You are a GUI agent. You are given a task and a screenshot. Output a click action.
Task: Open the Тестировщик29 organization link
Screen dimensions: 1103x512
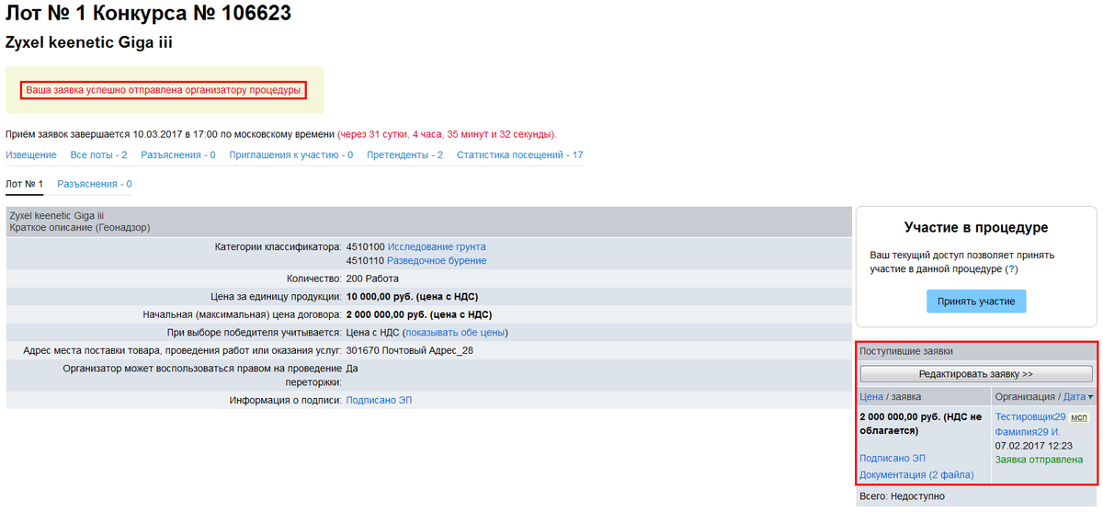[x=1029, y=417]
